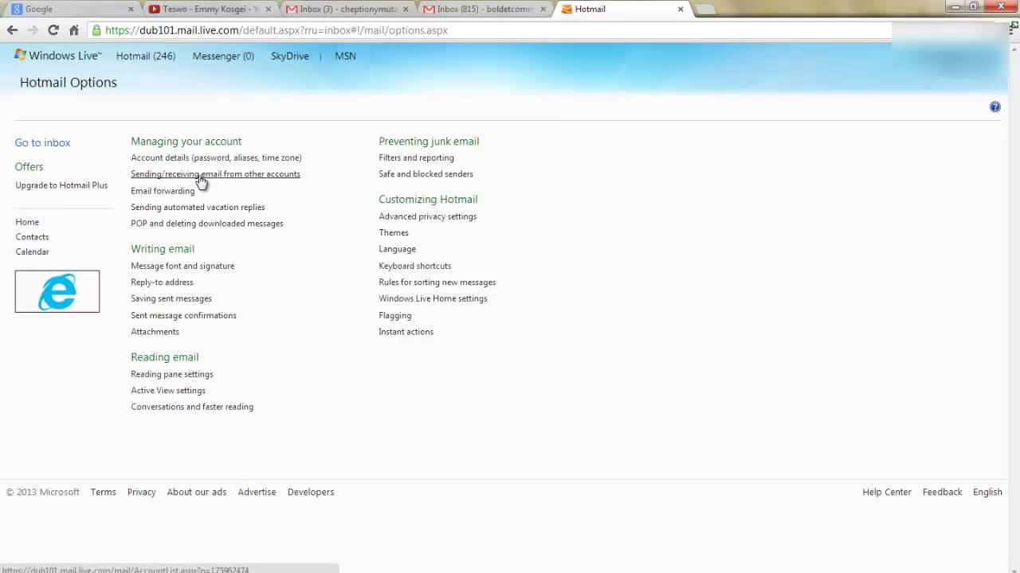Click Feedback in the footer
Image resolution: width=1020 pixels, height=573 pixels.
pos(943,492)
